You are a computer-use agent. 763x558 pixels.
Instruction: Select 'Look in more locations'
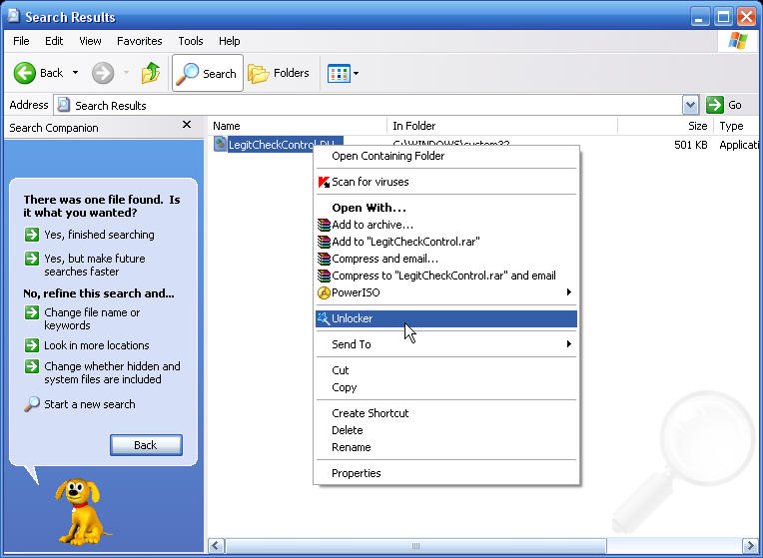[x=96, y=345]
